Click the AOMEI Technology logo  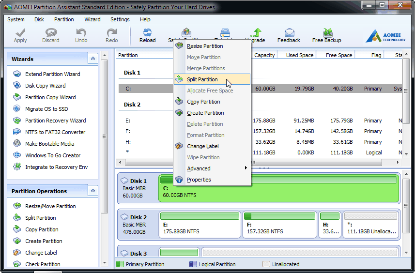tap(385, 36)
